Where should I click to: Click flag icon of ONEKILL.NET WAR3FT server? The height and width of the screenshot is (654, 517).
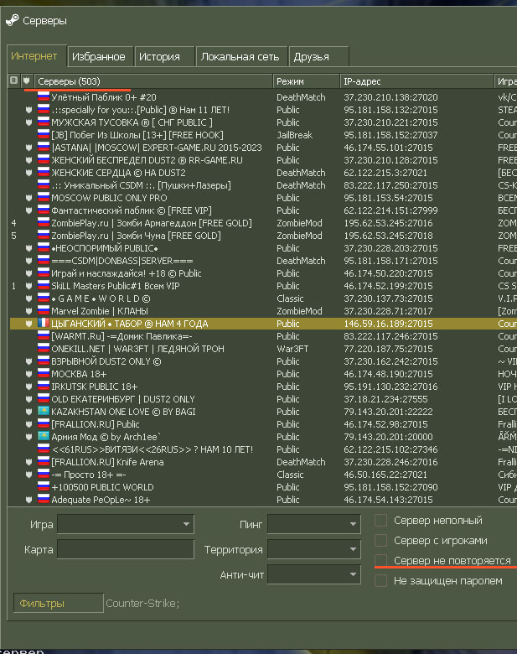tap(44, 348)
